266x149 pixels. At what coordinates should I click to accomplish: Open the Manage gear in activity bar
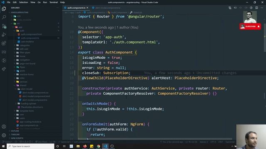(x=4, y=135)
